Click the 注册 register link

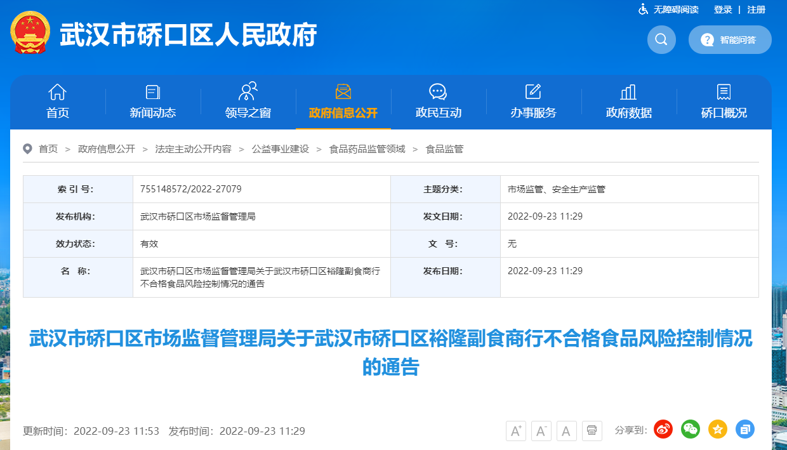click(x=757, y=10)
